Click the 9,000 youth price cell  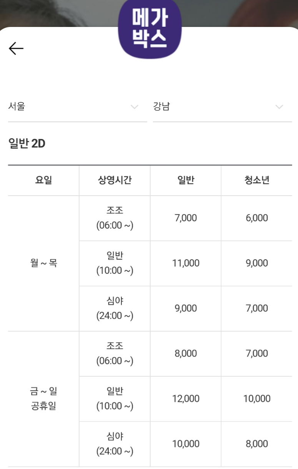pyautogui.click(x=256, y=263)
